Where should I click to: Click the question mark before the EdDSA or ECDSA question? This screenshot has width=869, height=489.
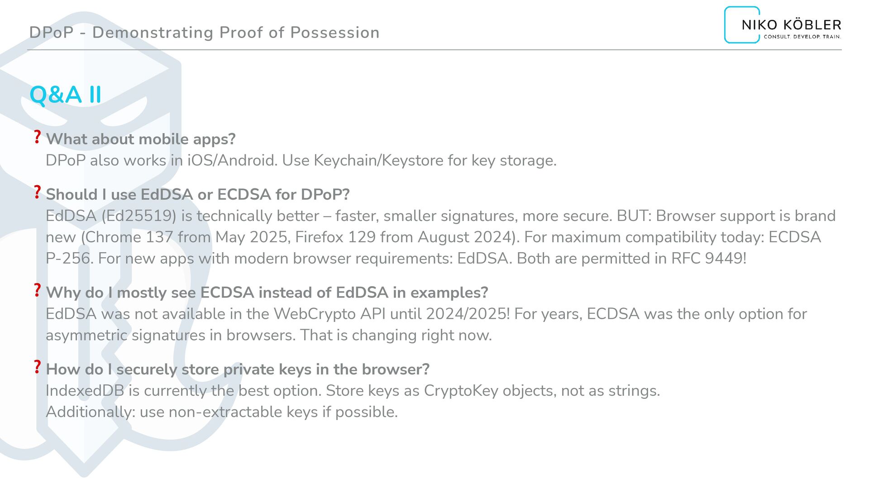(37, 192)
